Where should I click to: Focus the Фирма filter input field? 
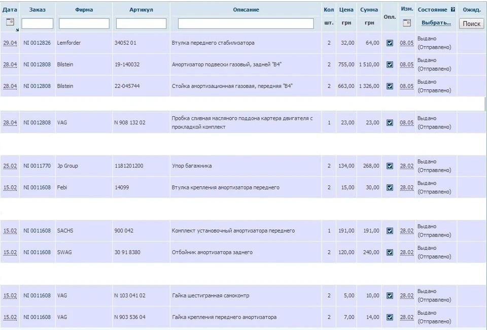[x=84, y=24]
